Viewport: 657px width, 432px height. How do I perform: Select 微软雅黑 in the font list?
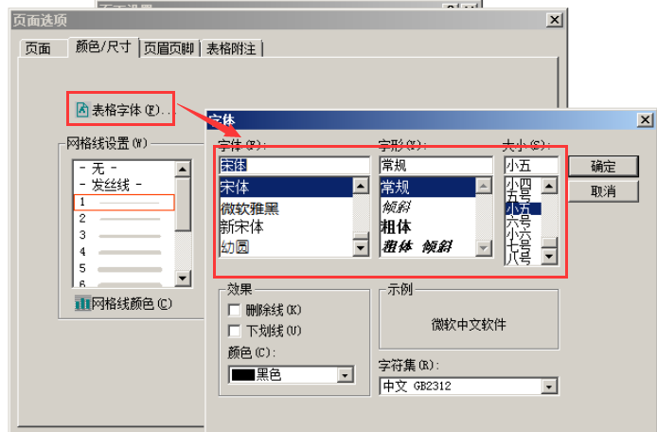249,207
